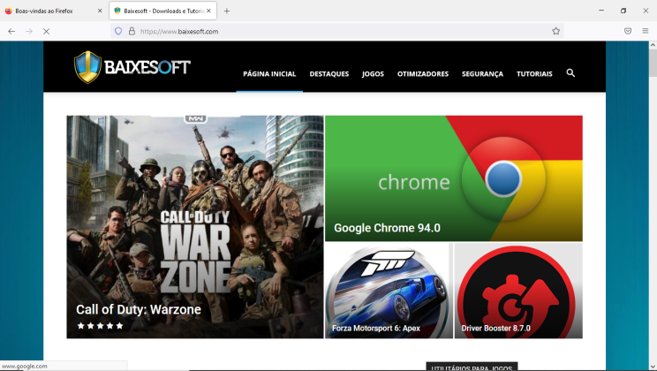Screen dimensions: 657x371
Task: Open PÁGINA INICIAL menu item
Action: coord(269,74)
